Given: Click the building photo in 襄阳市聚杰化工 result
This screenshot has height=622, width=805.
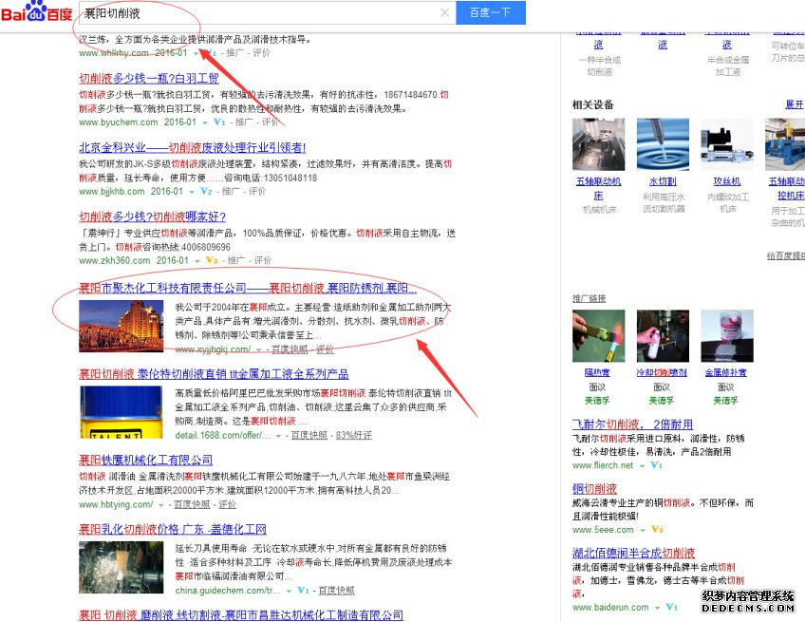Looking at the screenshot, I should coord(122,326).
